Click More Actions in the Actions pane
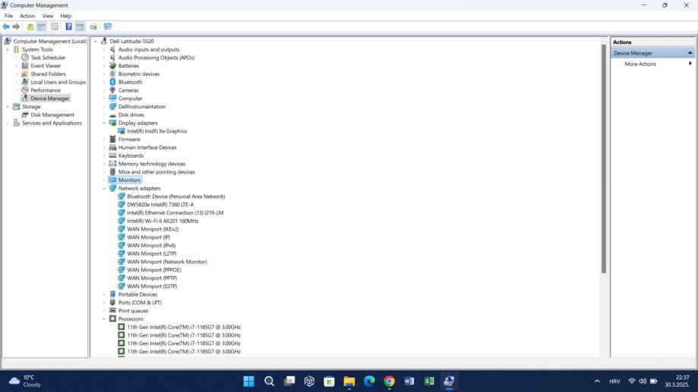 640,64
